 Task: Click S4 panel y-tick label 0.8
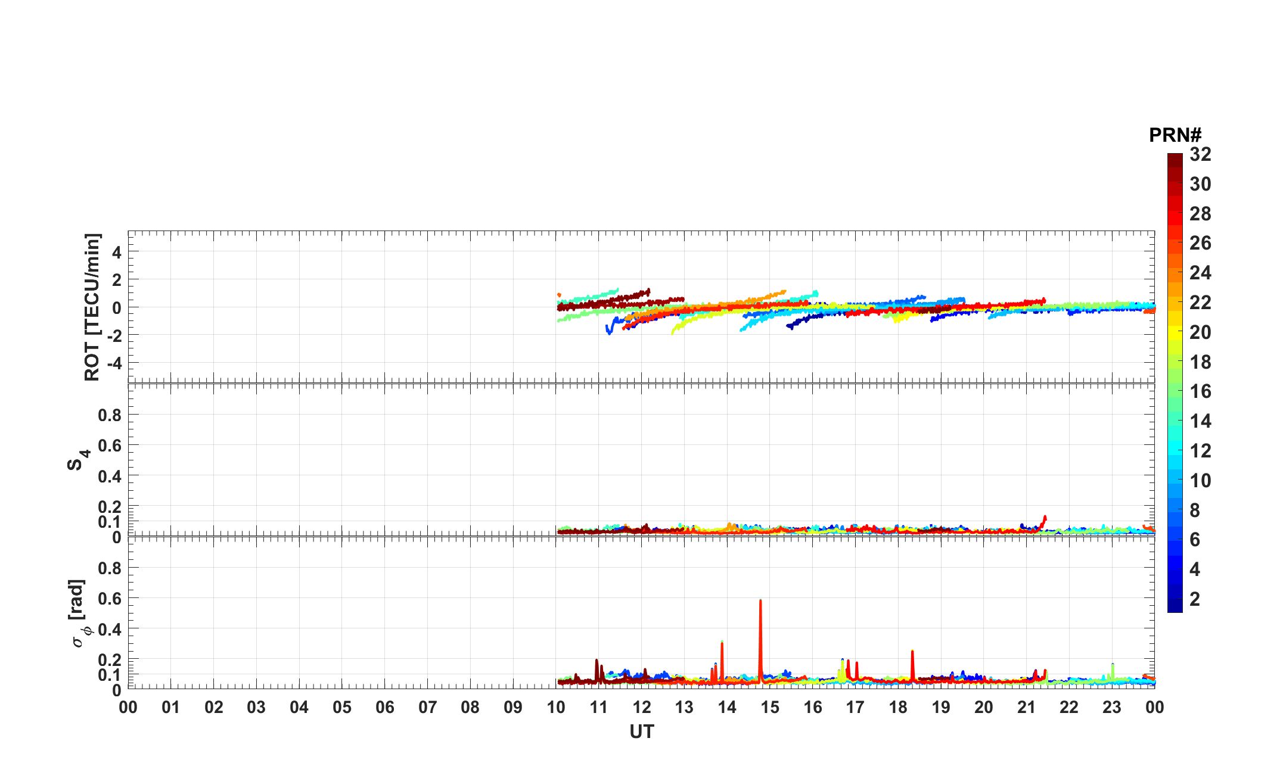(110, 415)
